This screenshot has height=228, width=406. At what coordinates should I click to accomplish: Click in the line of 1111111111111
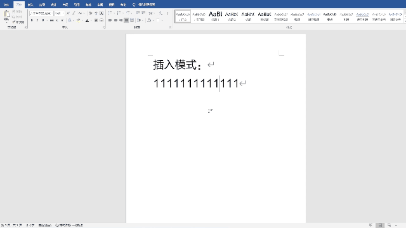coord(196,84)
